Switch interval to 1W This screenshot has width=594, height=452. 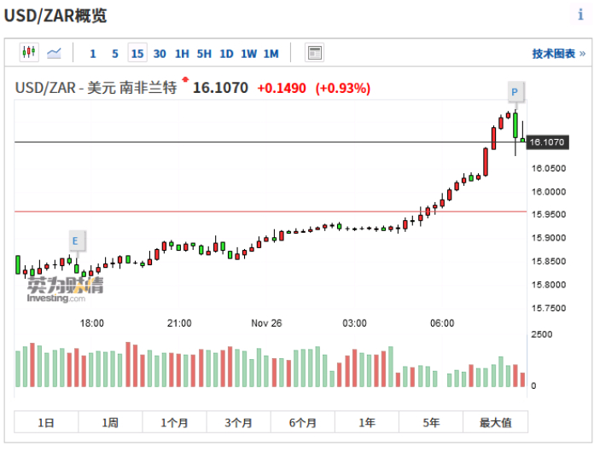248,54
